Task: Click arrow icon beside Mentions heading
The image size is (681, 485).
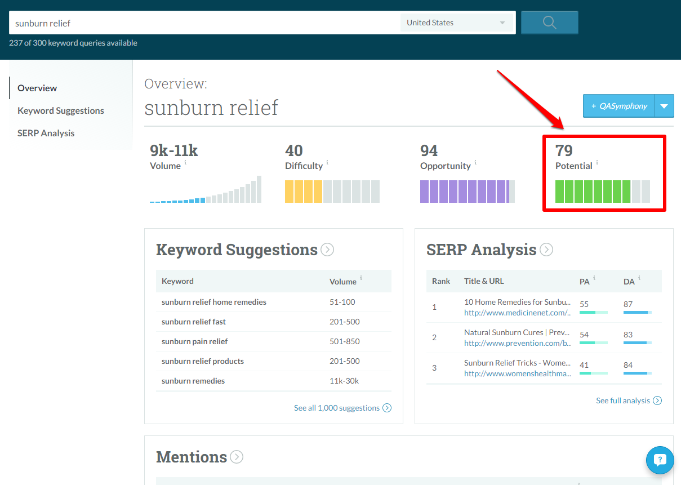Action: (x=237, y=457)
